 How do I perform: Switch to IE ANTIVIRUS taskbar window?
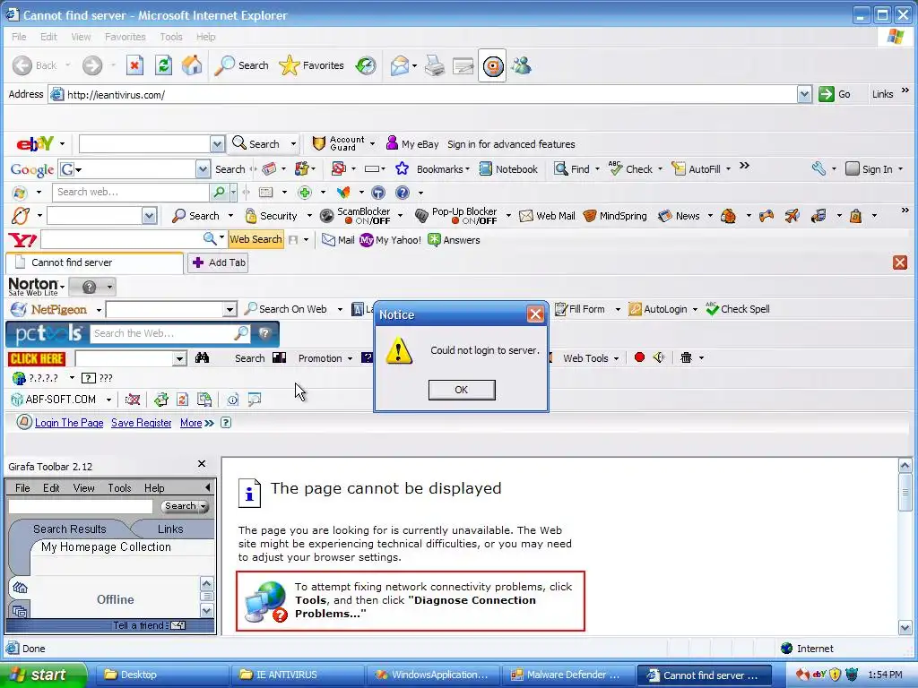298,675
